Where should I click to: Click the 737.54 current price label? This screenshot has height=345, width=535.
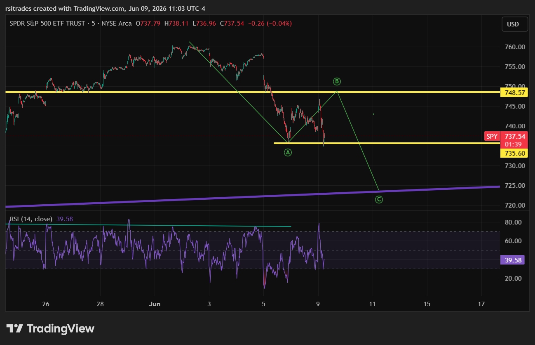(515, 136)
